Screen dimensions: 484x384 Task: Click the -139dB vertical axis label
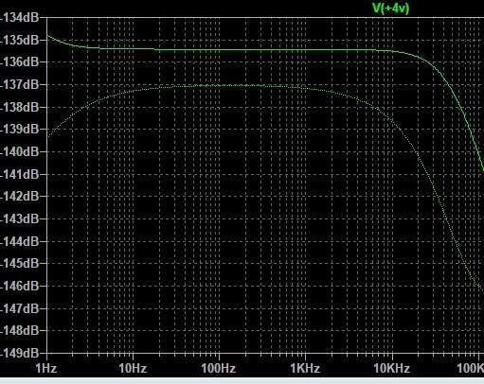pyautogui.click(x=20, y=129)
